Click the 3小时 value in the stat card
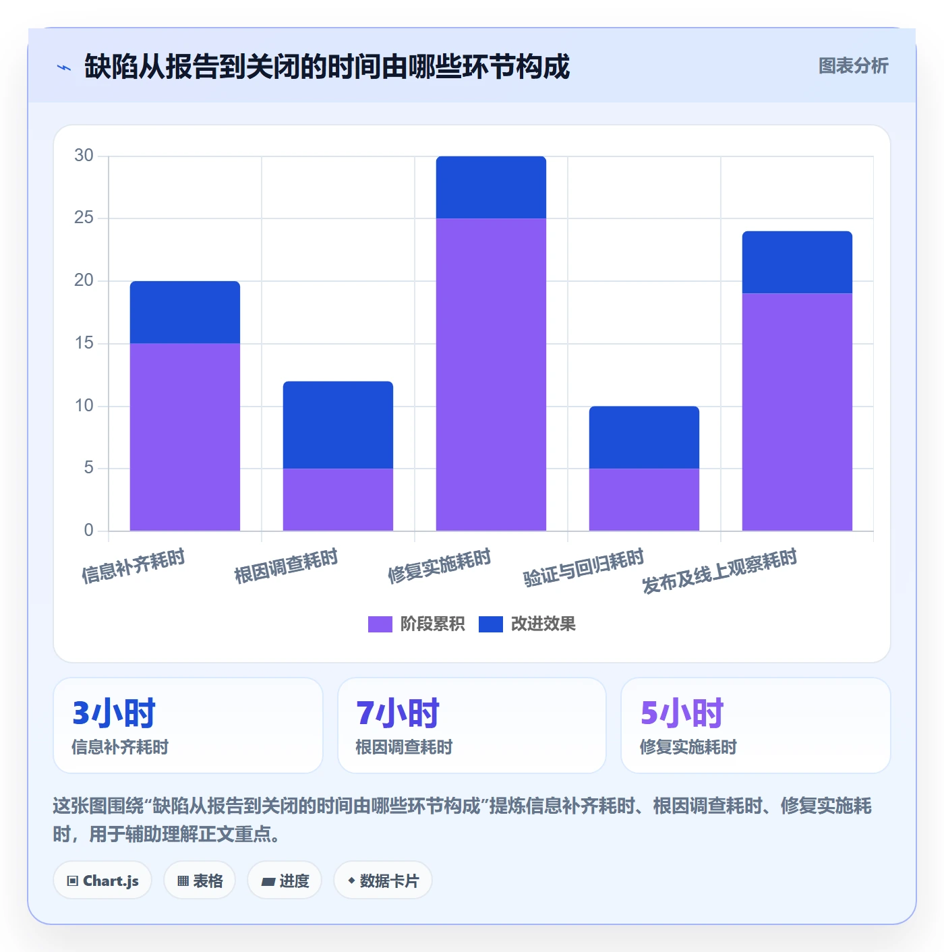Image resolution: width=944 pixels, height=952 pixels. [114, 713]
